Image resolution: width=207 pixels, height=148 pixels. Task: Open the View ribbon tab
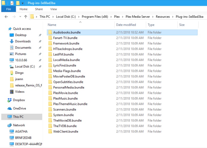54,9
